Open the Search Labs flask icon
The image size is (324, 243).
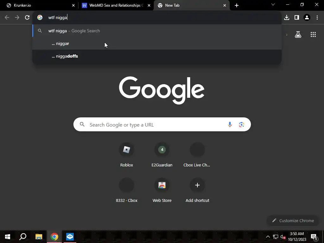[298, 34]
